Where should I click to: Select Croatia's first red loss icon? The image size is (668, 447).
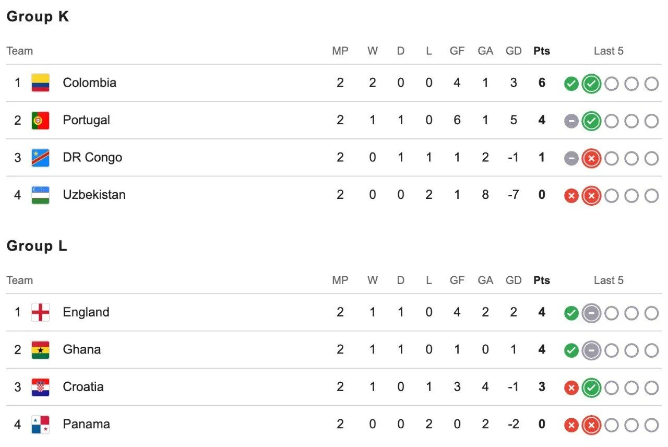(x=571, y=388)
